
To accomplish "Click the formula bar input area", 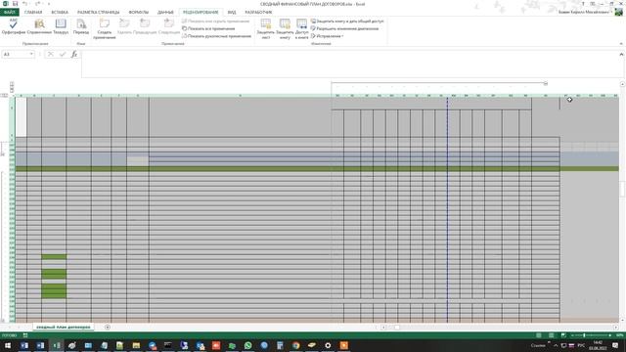I will point(349,64).
